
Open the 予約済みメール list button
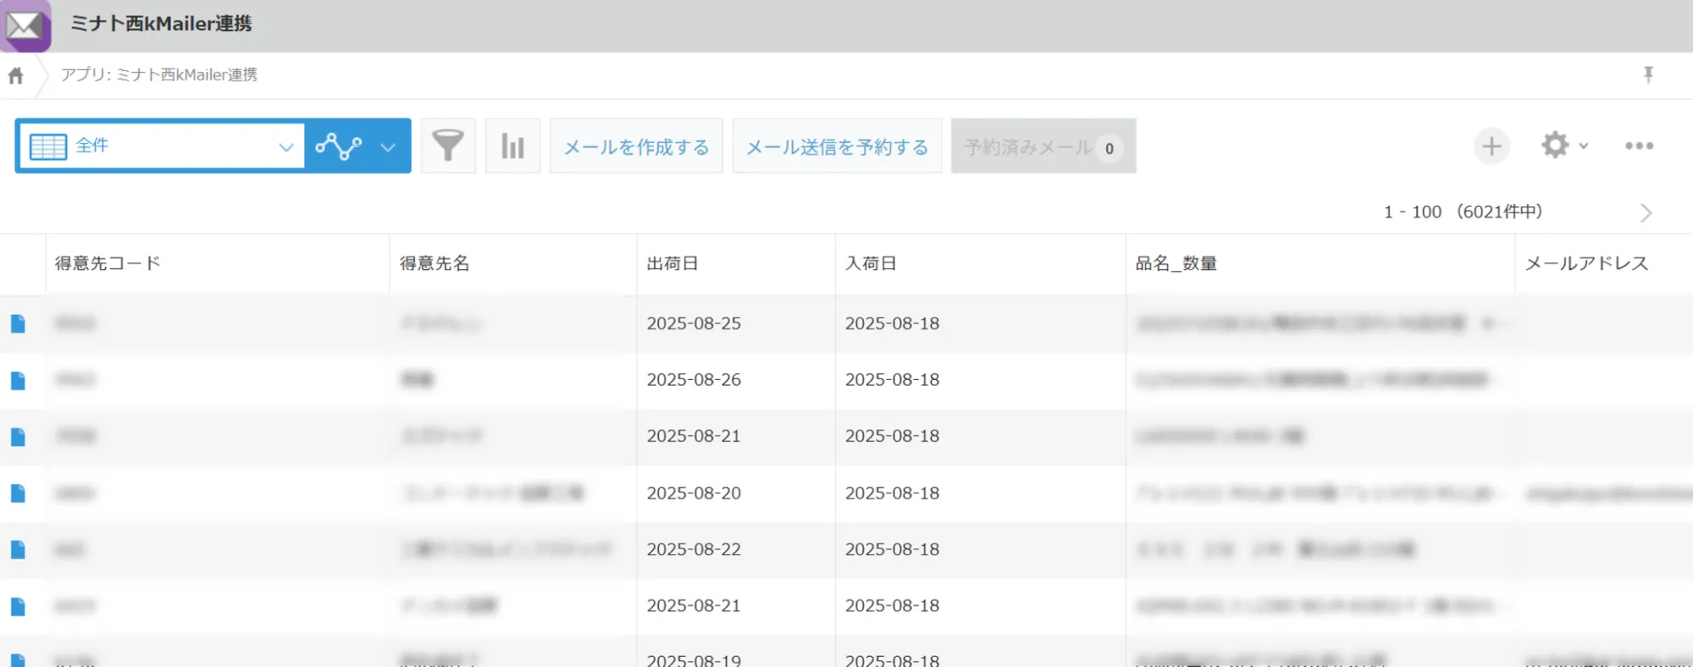tap(1043, 147)
